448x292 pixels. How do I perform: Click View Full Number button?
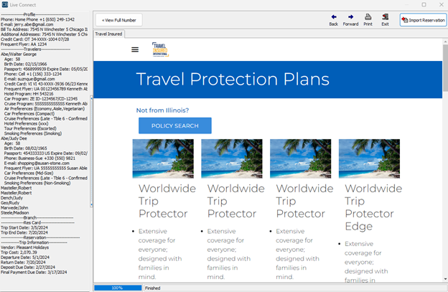click(119, 20)
